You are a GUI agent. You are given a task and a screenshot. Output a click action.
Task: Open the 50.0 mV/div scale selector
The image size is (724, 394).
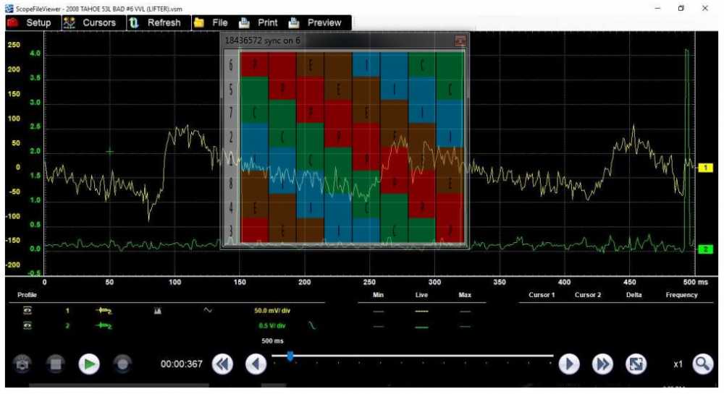[272, 310]
